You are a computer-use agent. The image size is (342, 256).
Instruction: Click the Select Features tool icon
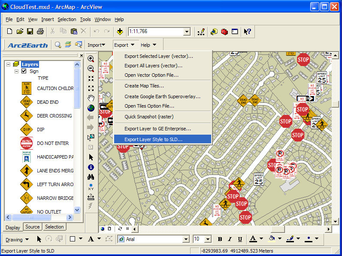[91, 138]
